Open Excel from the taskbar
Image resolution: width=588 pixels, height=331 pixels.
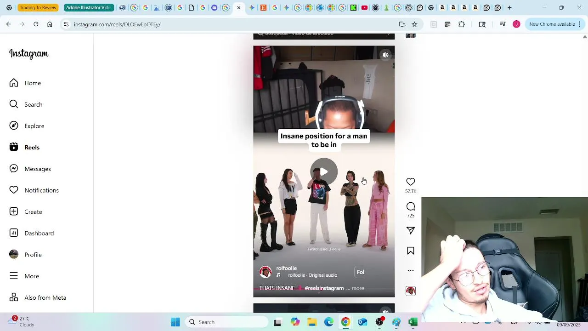pos(413,322)
